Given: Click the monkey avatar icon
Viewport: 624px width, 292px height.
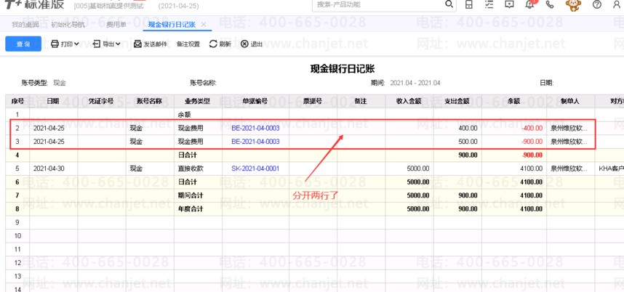Looking at the screenshot, I should tap(574, 5).
